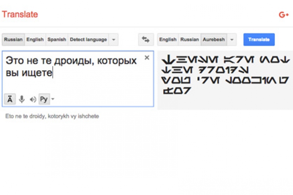Clear the Russian source text
Image resolution: width=293 pixels, height=195 pixels.
[147, 58]
